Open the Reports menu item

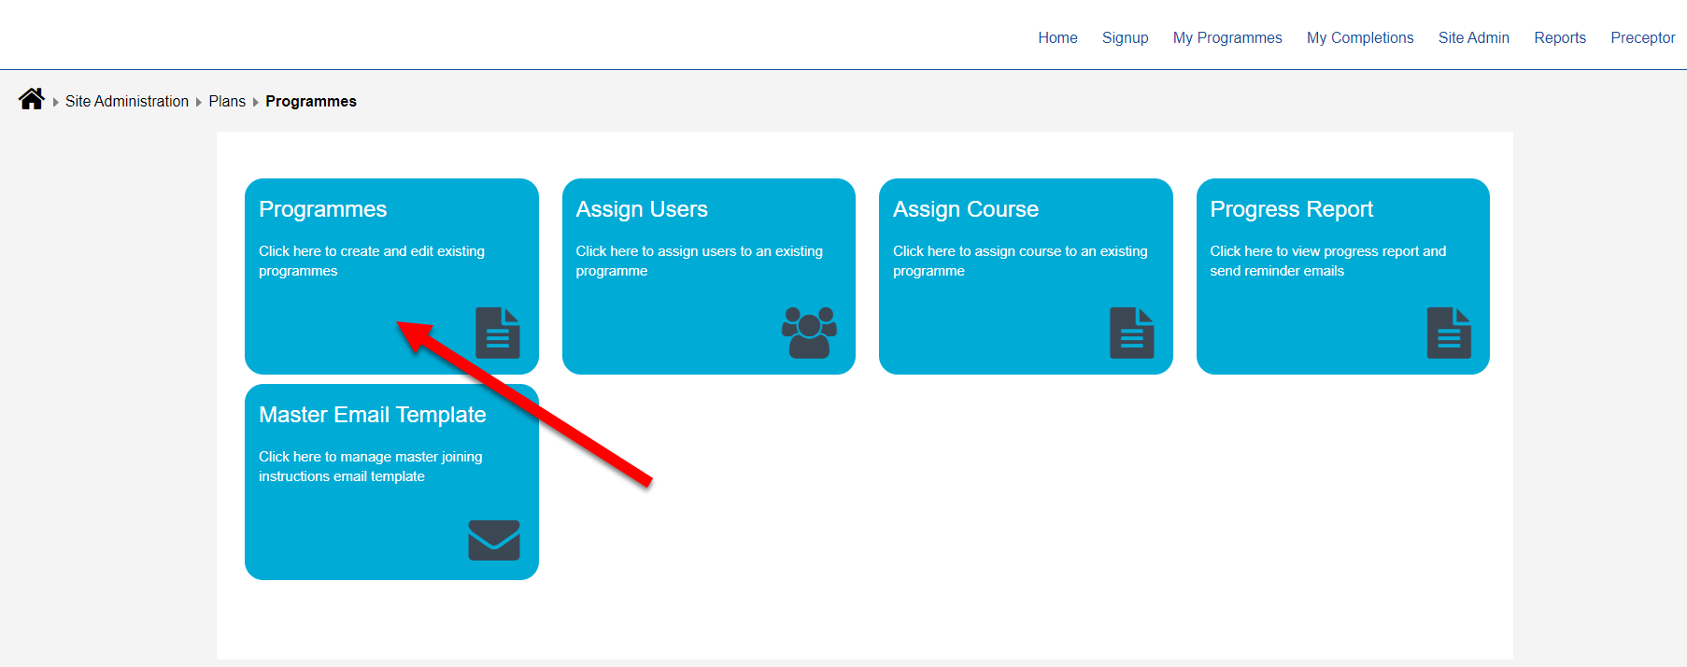click(1560, 37)
